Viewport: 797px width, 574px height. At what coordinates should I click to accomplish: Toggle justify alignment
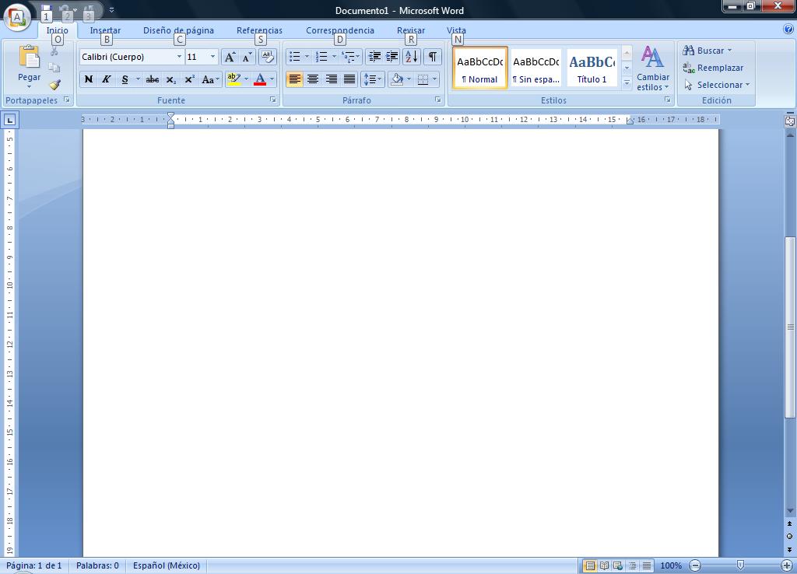(x=349, y=80)
